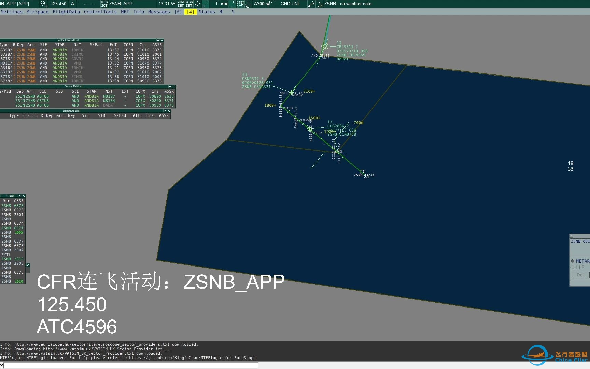Click the highlighted [4] message counter

pos(191,12)
